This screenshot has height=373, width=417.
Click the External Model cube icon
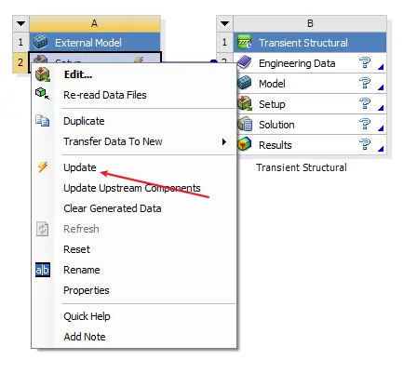41,42
